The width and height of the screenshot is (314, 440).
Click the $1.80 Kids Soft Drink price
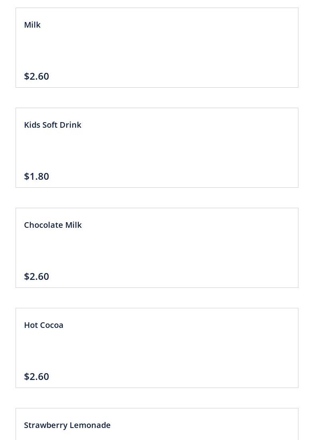(x=36, y=177)
